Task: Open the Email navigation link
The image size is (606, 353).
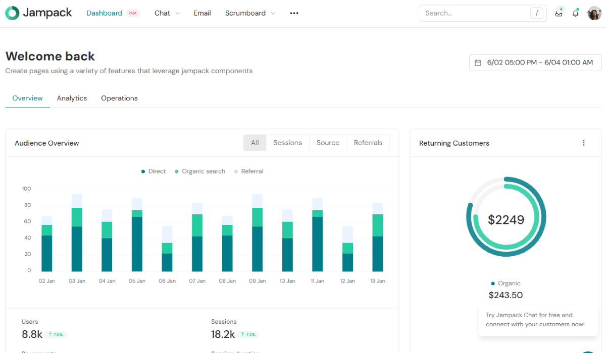Action: pos(202,14)
